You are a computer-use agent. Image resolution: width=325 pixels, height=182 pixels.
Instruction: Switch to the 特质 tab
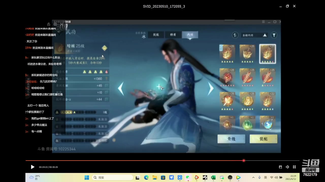tap(173, 35)
